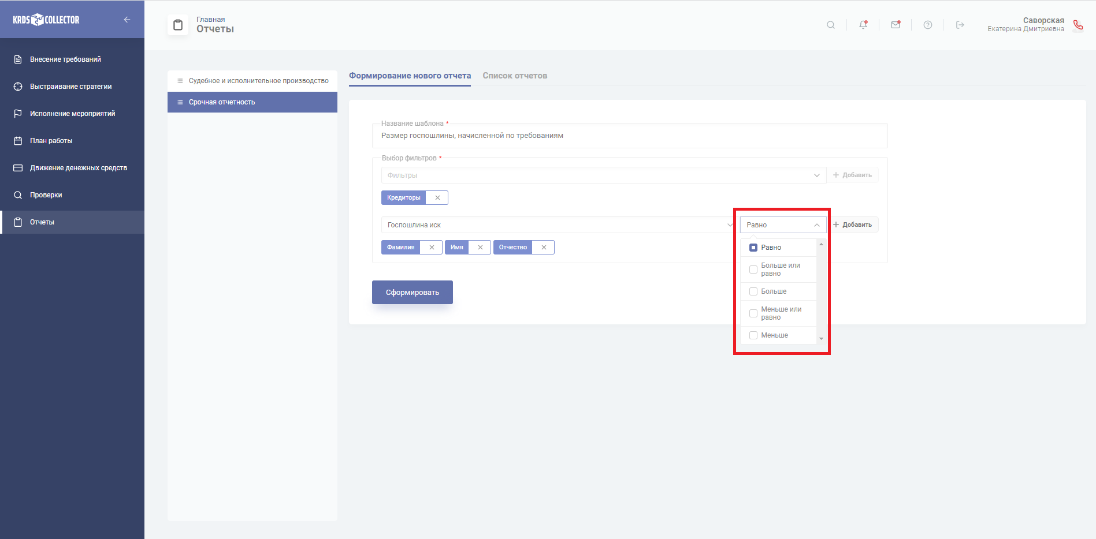The image size is (1096, 539).
Task: Remove the Отчество tag
Action: point(544,248)
